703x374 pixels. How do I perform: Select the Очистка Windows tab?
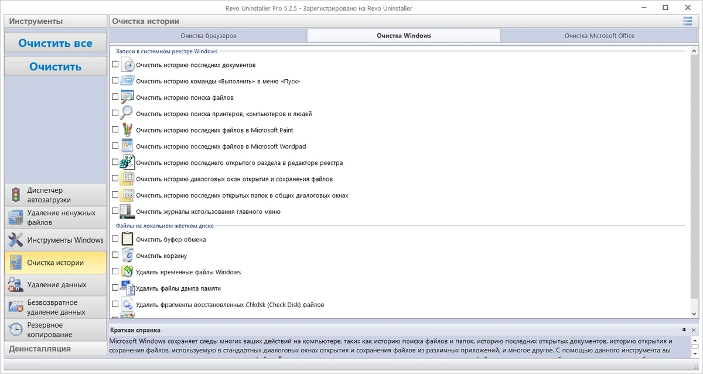404,36
